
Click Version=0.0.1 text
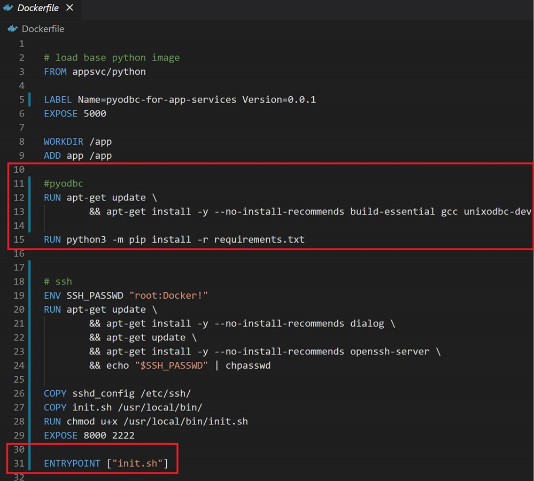click(279, 99)
